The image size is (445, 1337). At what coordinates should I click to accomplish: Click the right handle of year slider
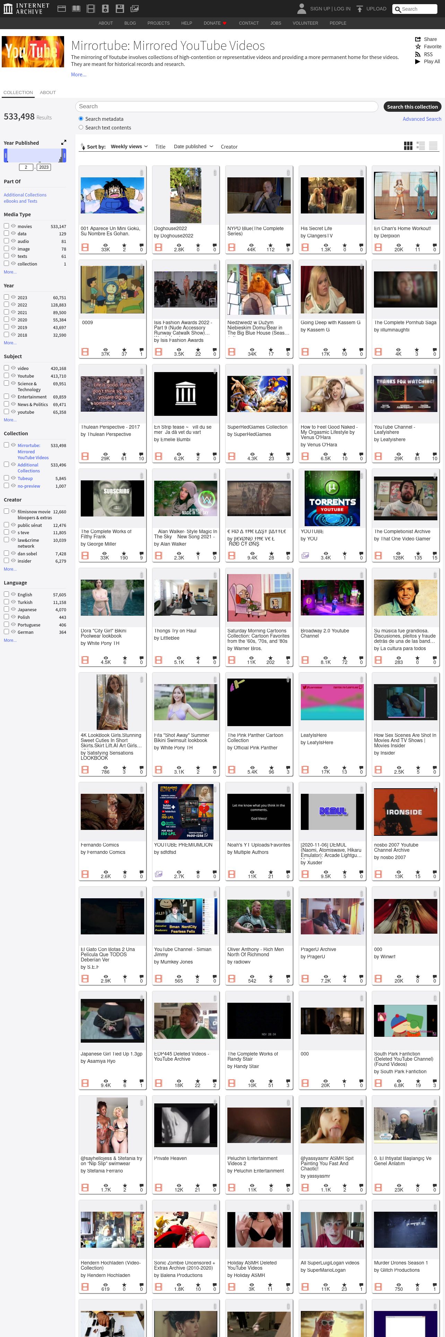64,155
